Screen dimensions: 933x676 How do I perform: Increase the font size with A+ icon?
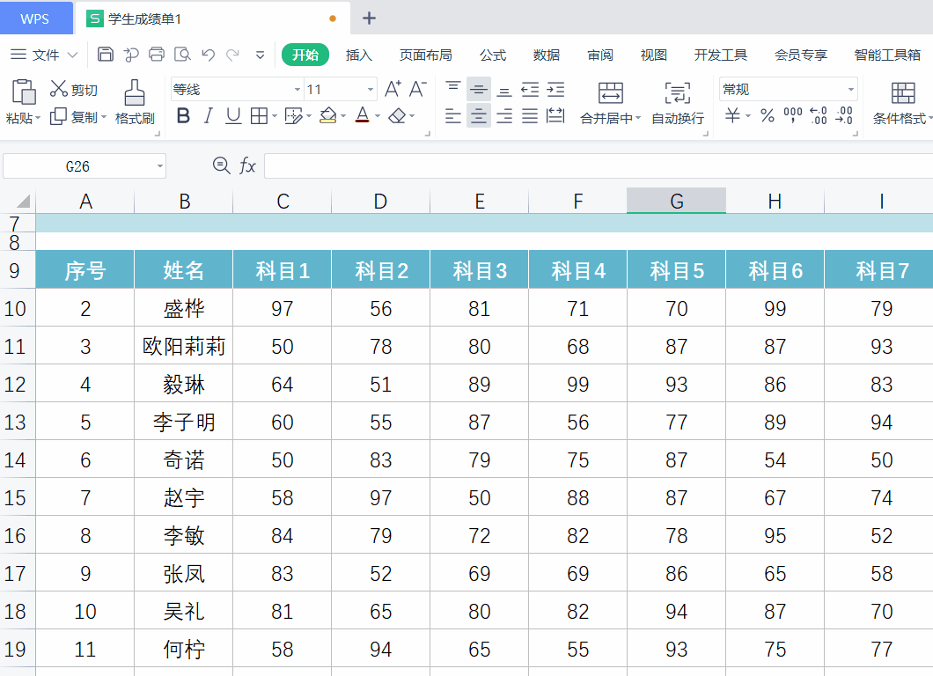tap(393, 89)
